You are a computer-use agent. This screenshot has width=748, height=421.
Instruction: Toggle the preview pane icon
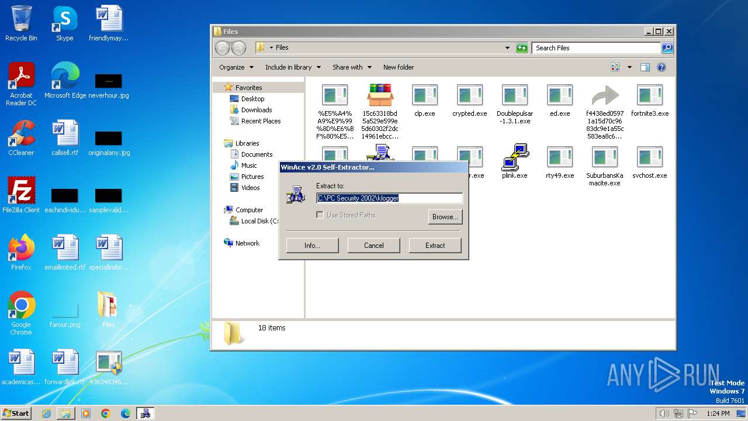[645, 67]
